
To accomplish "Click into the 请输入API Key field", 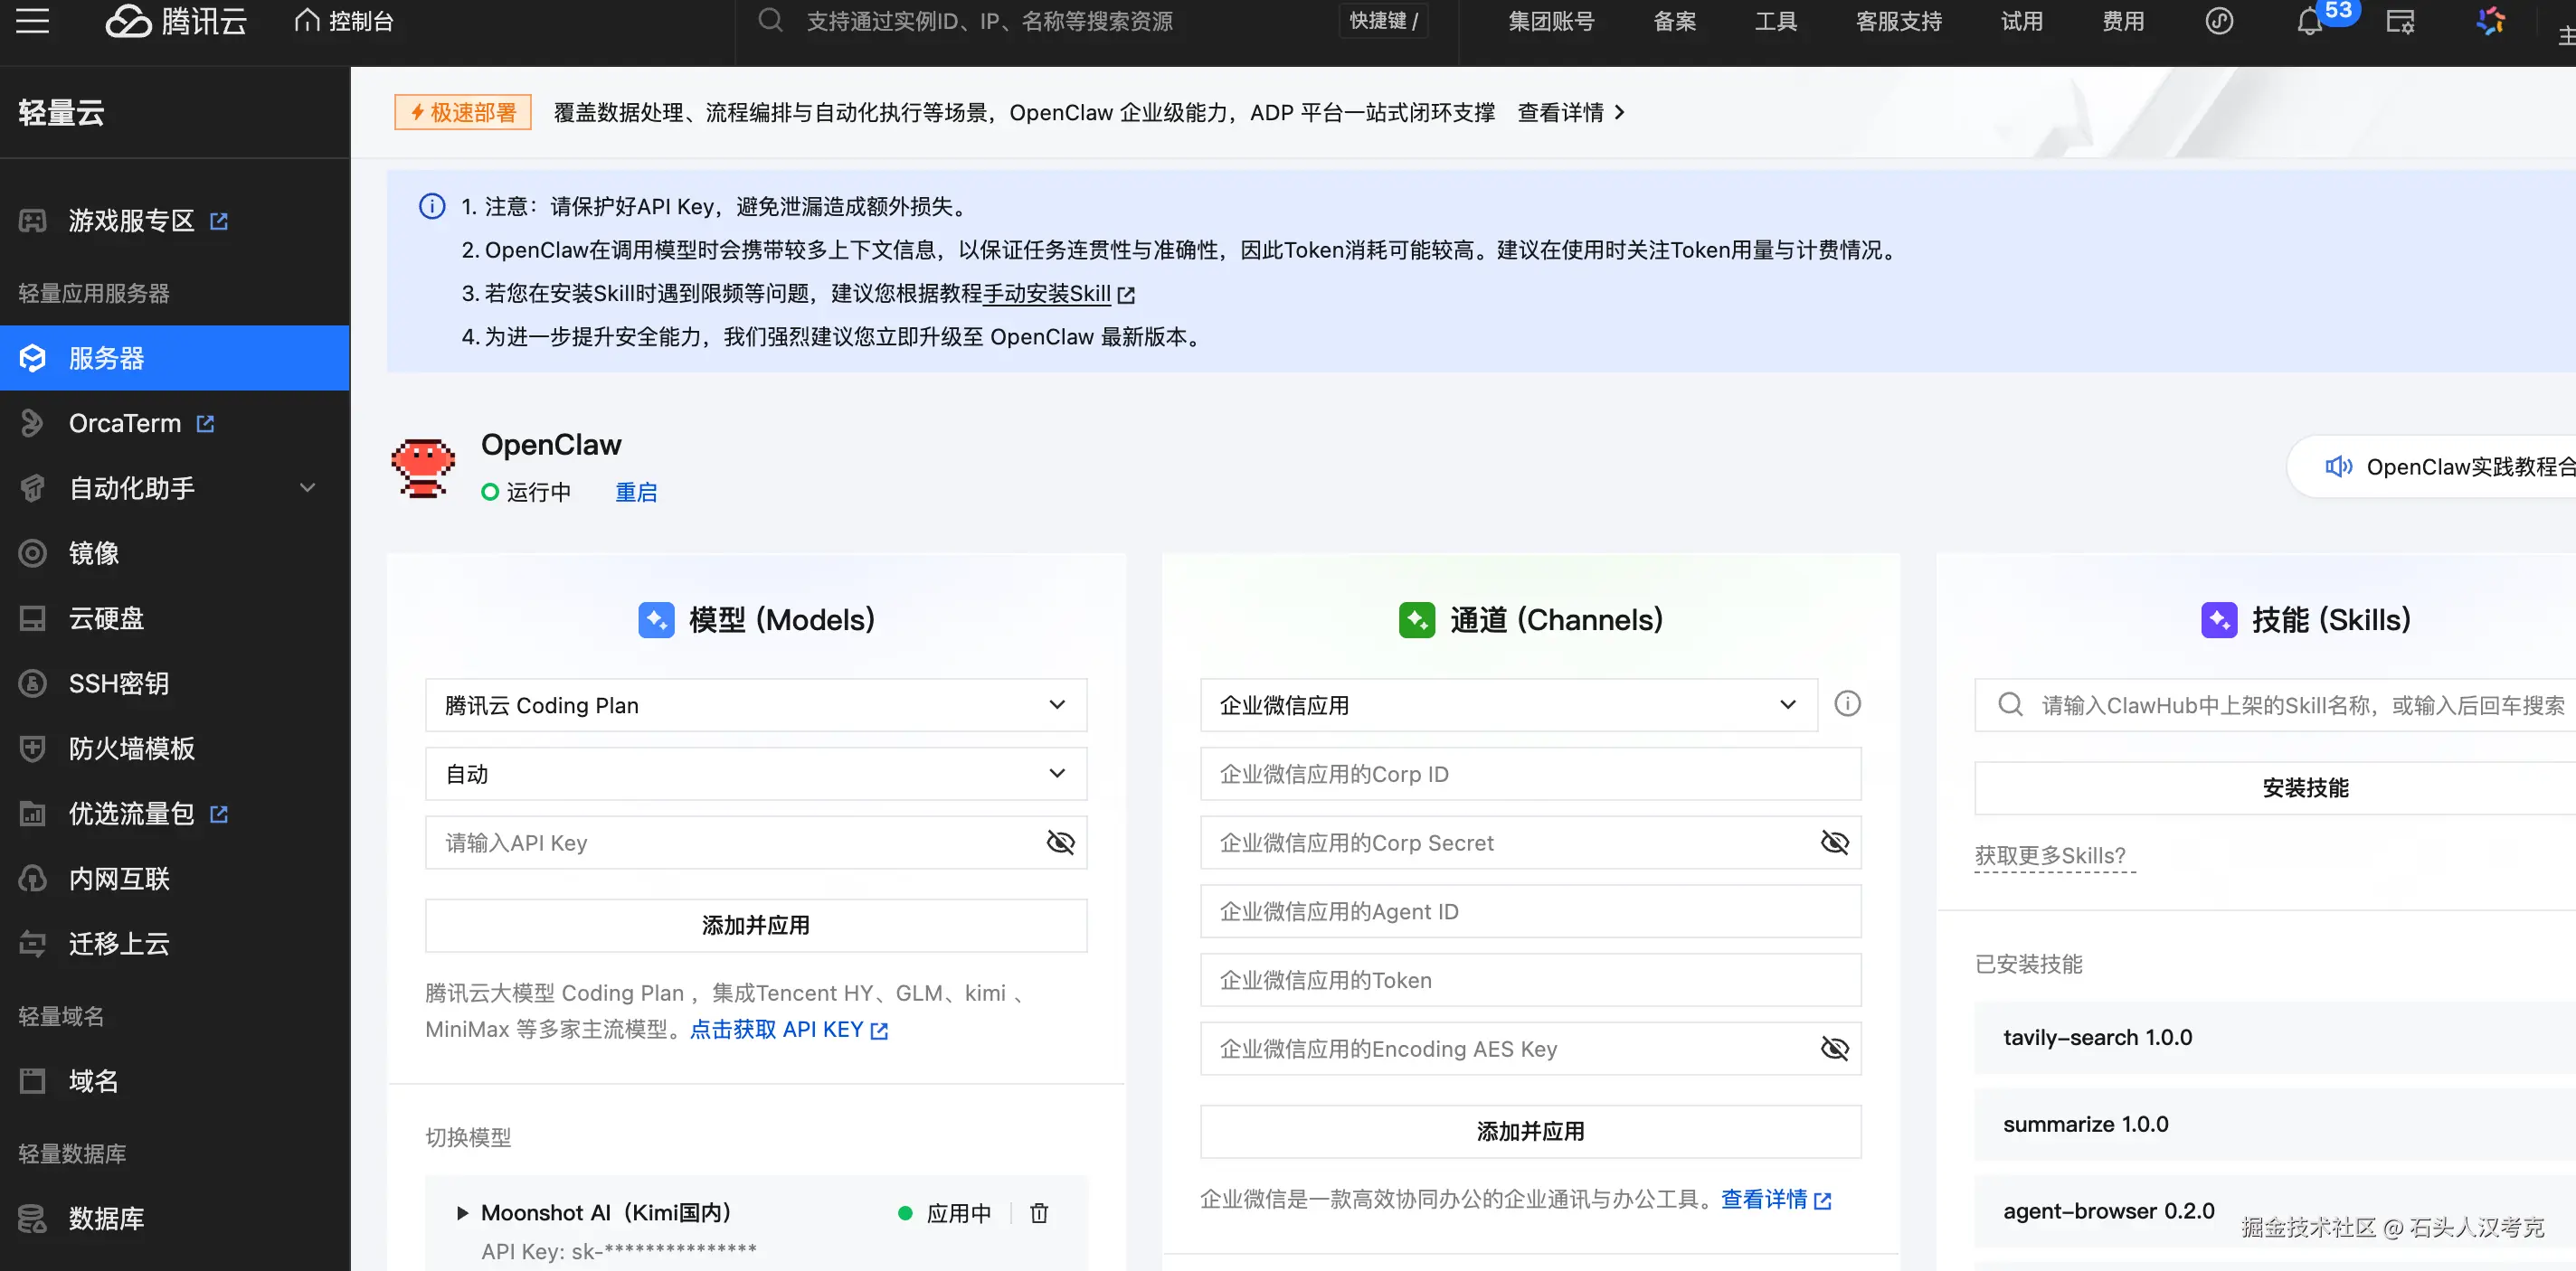I will click(x=730, y=843).
